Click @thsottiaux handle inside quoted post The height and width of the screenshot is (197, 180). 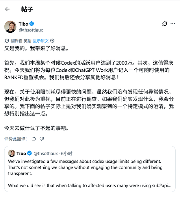click(46, 153)
